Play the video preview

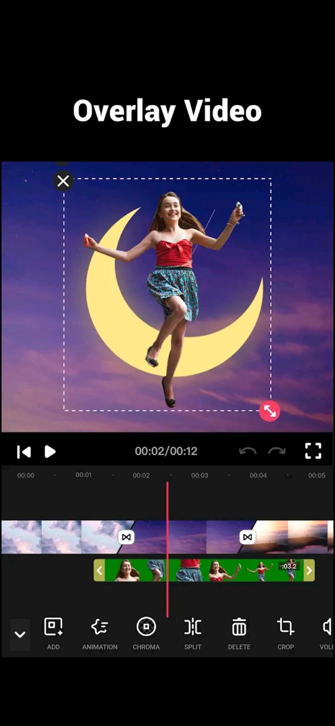pos(50,452)
